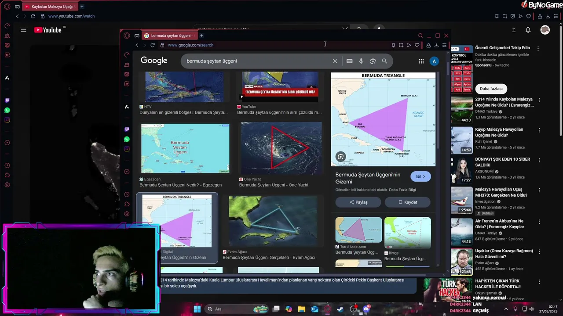Open Discord from the taskbar
The height and width of the screenshot is (316, 563).
tap(366, 309)
